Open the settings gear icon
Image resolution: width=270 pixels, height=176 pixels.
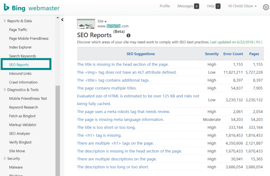[266, 7]
